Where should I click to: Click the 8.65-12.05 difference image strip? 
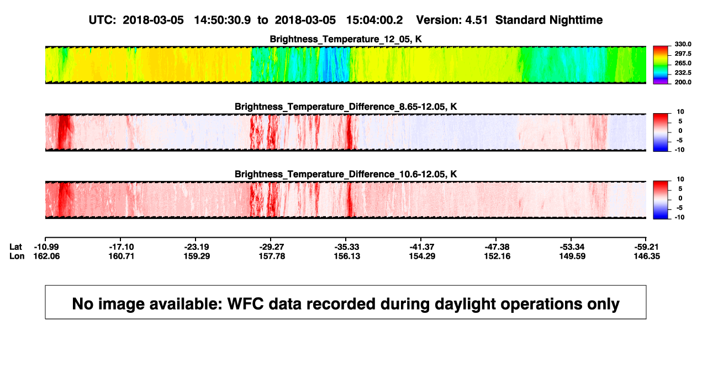click(x=345, y=132)
